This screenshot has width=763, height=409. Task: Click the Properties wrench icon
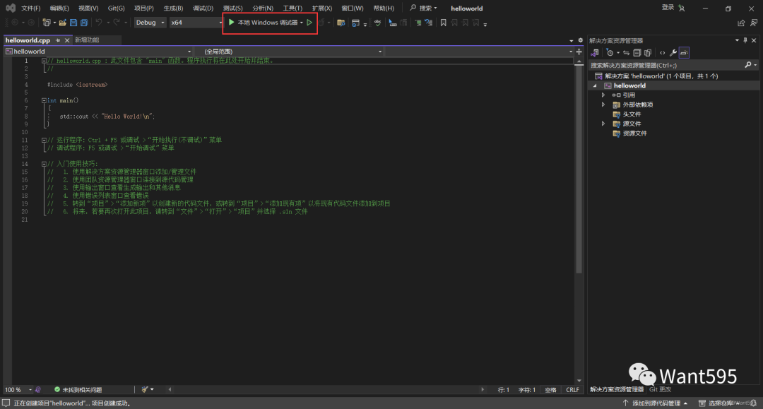point(673,53)
